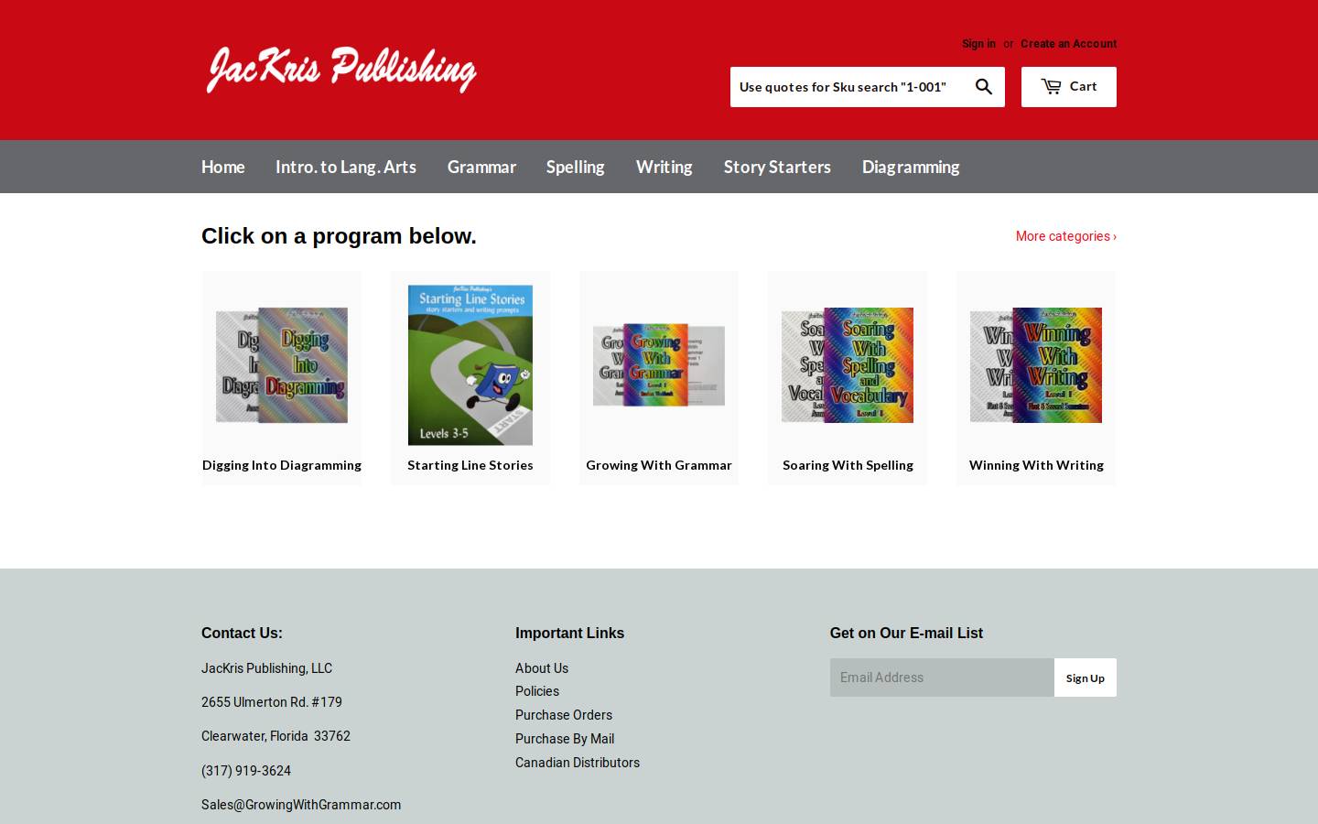Image resolution: width=1318 pixels, height=824 pixels.
Task: Open the Cart button
Action: click(x=1069, y=87)
